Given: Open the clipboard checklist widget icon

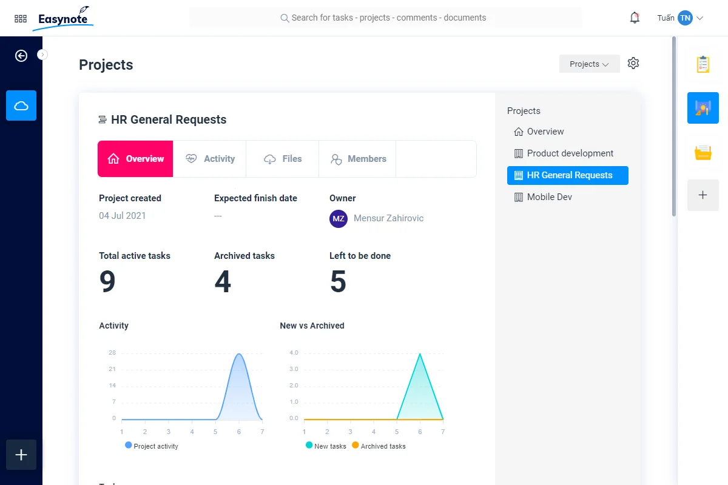Looking at the screenshot, I should coord(703,64).
